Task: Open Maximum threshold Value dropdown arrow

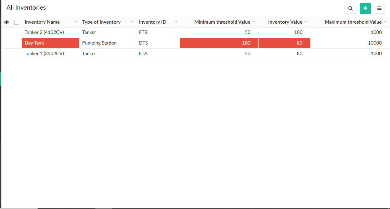Action: (x=385, y=22)
